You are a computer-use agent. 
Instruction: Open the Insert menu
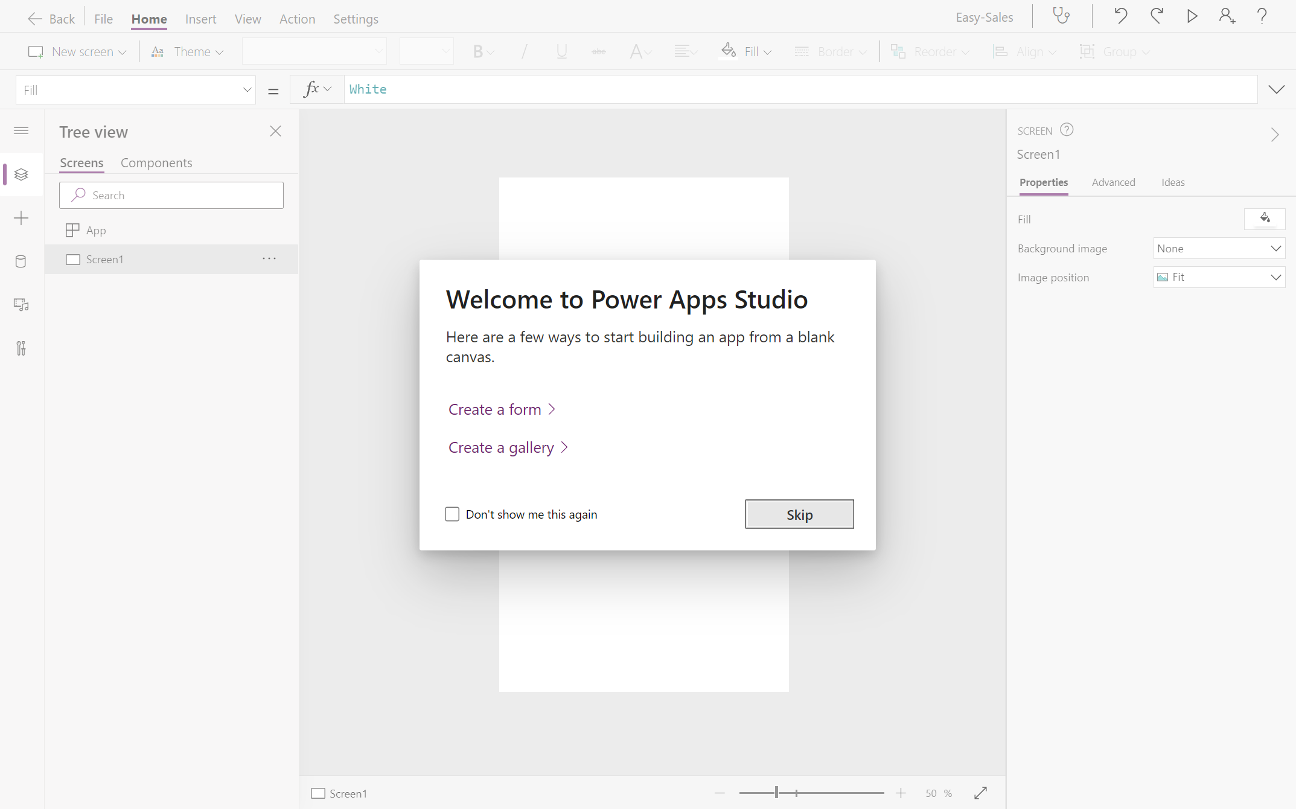(200, 19)
